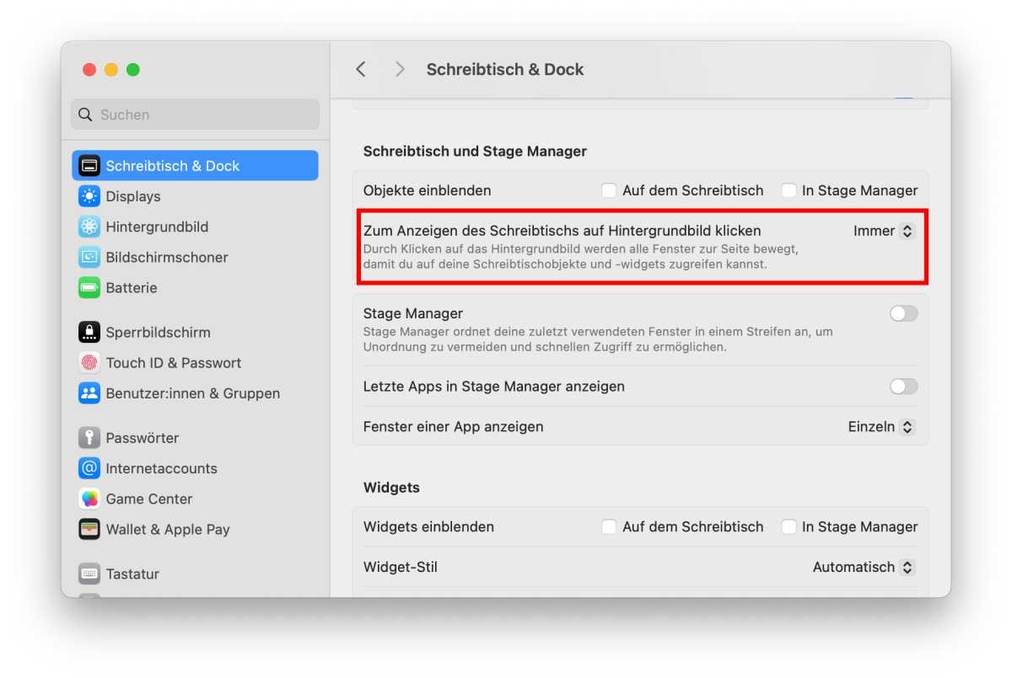The height and width of the screenshot is (678, 1012).
Task: Click the Displays icon in sidebar
Action: coord(89,196)
